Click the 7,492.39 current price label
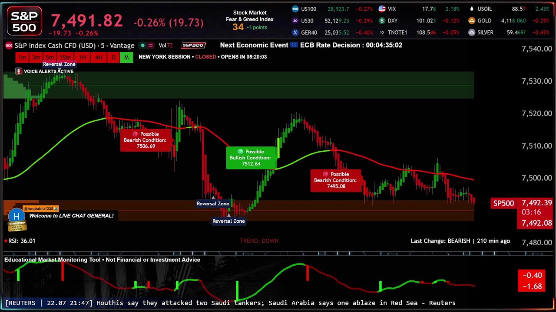 click(x=536, y=203)
